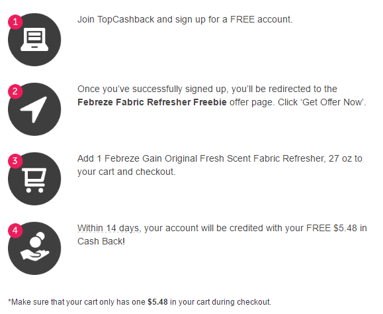Click 'your cart and checkout' text line
The width and height of the screenshot is (383, 314).
point(126,172)
